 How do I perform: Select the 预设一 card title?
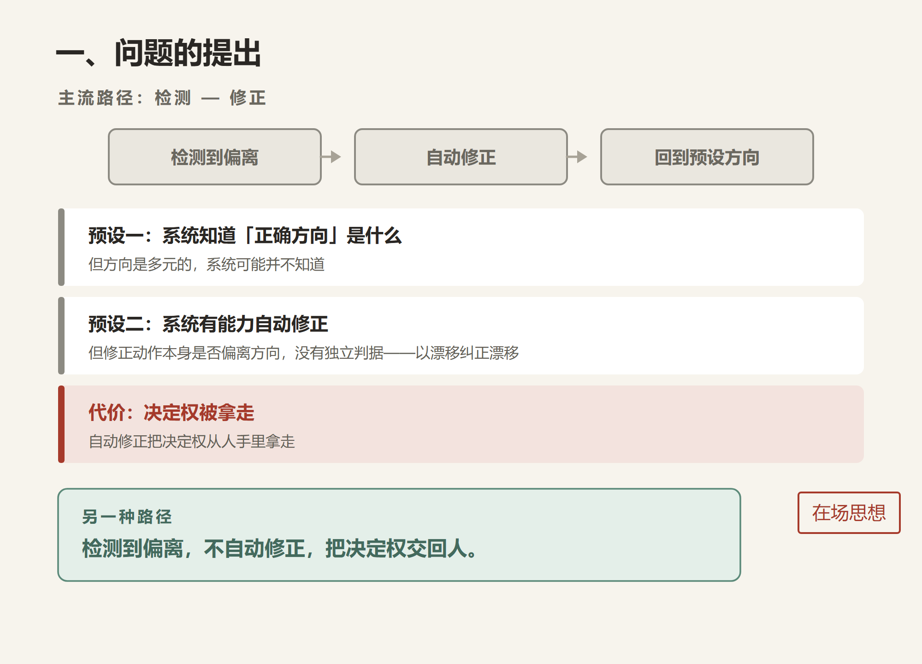(245, 236)
